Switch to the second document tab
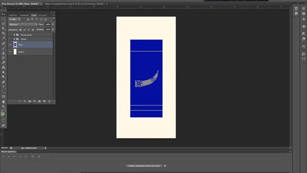The height and width of the screenshot is (173, 307). (75, 4)
